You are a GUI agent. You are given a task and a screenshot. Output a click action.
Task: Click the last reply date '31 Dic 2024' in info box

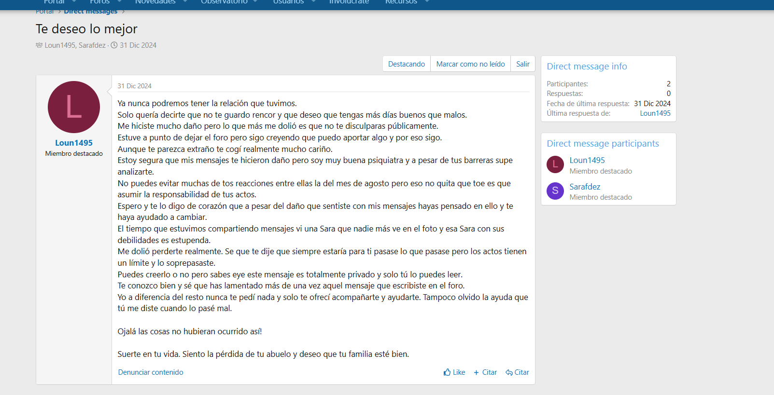652,104
